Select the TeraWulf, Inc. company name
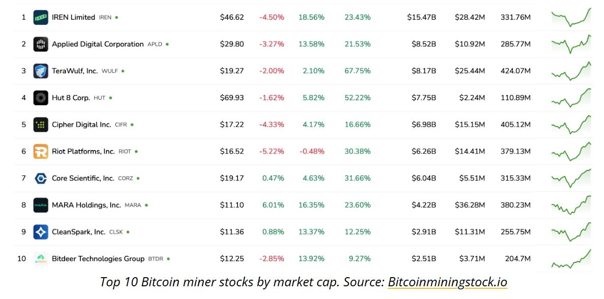Viewport: 604px width, 299px height. (75, 71)
